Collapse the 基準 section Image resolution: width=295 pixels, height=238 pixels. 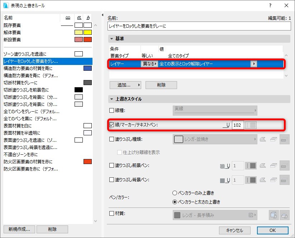(x=111, y=39)
